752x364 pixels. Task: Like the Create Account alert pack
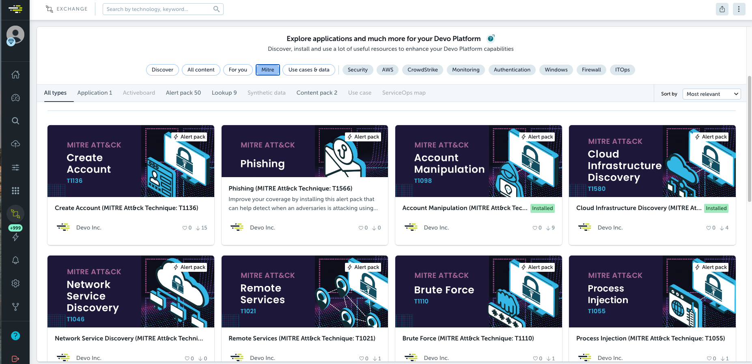(x=185, y=228)
